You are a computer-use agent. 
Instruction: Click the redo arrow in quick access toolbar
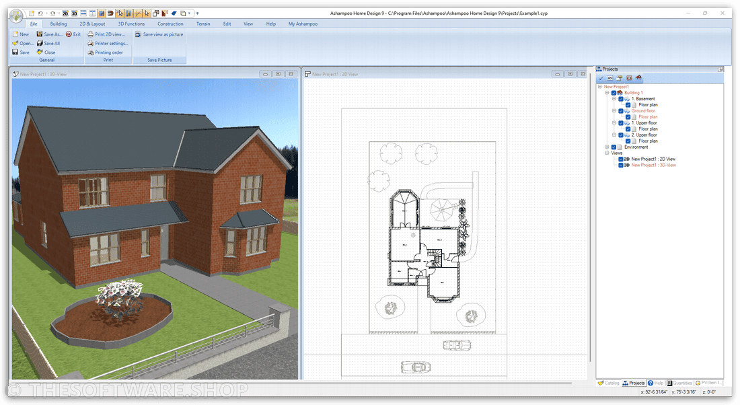point(52,13)
